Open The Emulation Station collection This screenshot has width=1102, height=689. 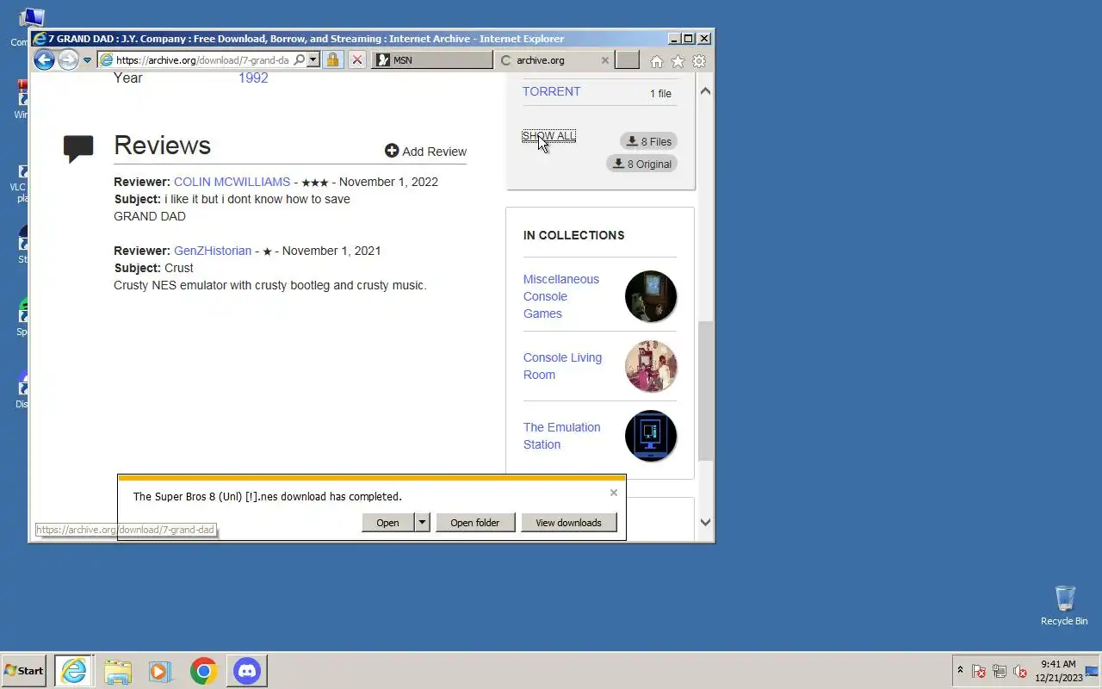point(561,436)
